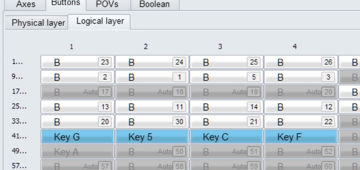Viewport: 360px width, 170px height.
Task: Click the Auto 50 button cell
Action: (152, 151)
